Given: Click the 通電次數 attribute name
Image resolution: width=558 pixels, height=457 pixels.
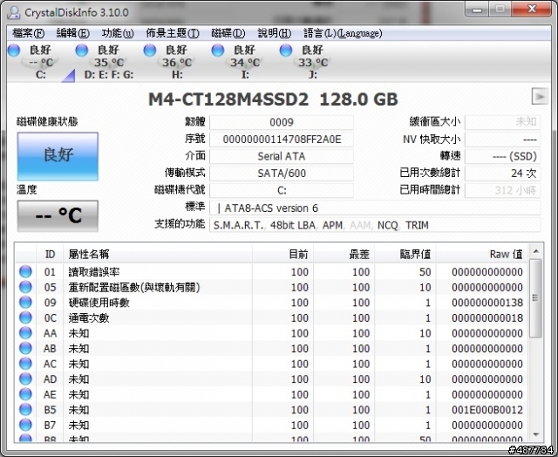Looking at the screenshot, I should pyautogui.click(x=89, y=317).
